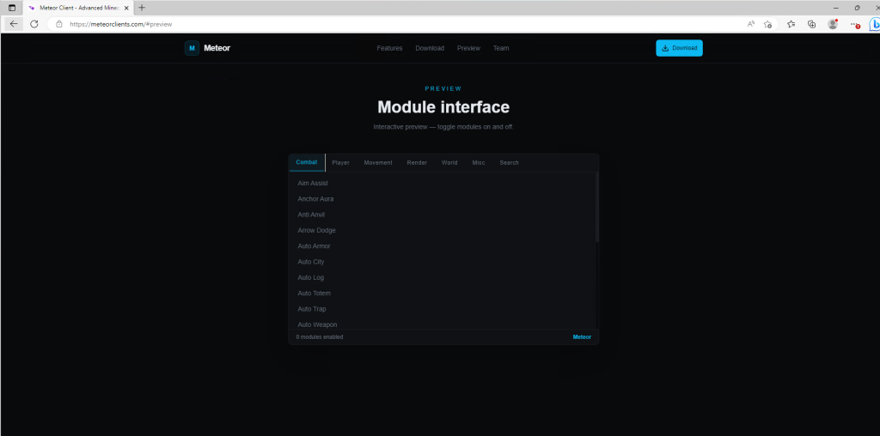The image size is (880, 436).
Task: Close the Meteor Client browser tab
Action: point(126,8)
